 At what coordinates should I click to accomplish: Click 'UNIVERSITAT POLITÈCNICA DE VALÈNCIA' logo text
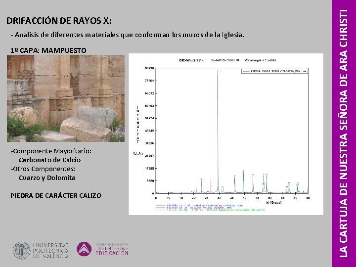[51, 251]
